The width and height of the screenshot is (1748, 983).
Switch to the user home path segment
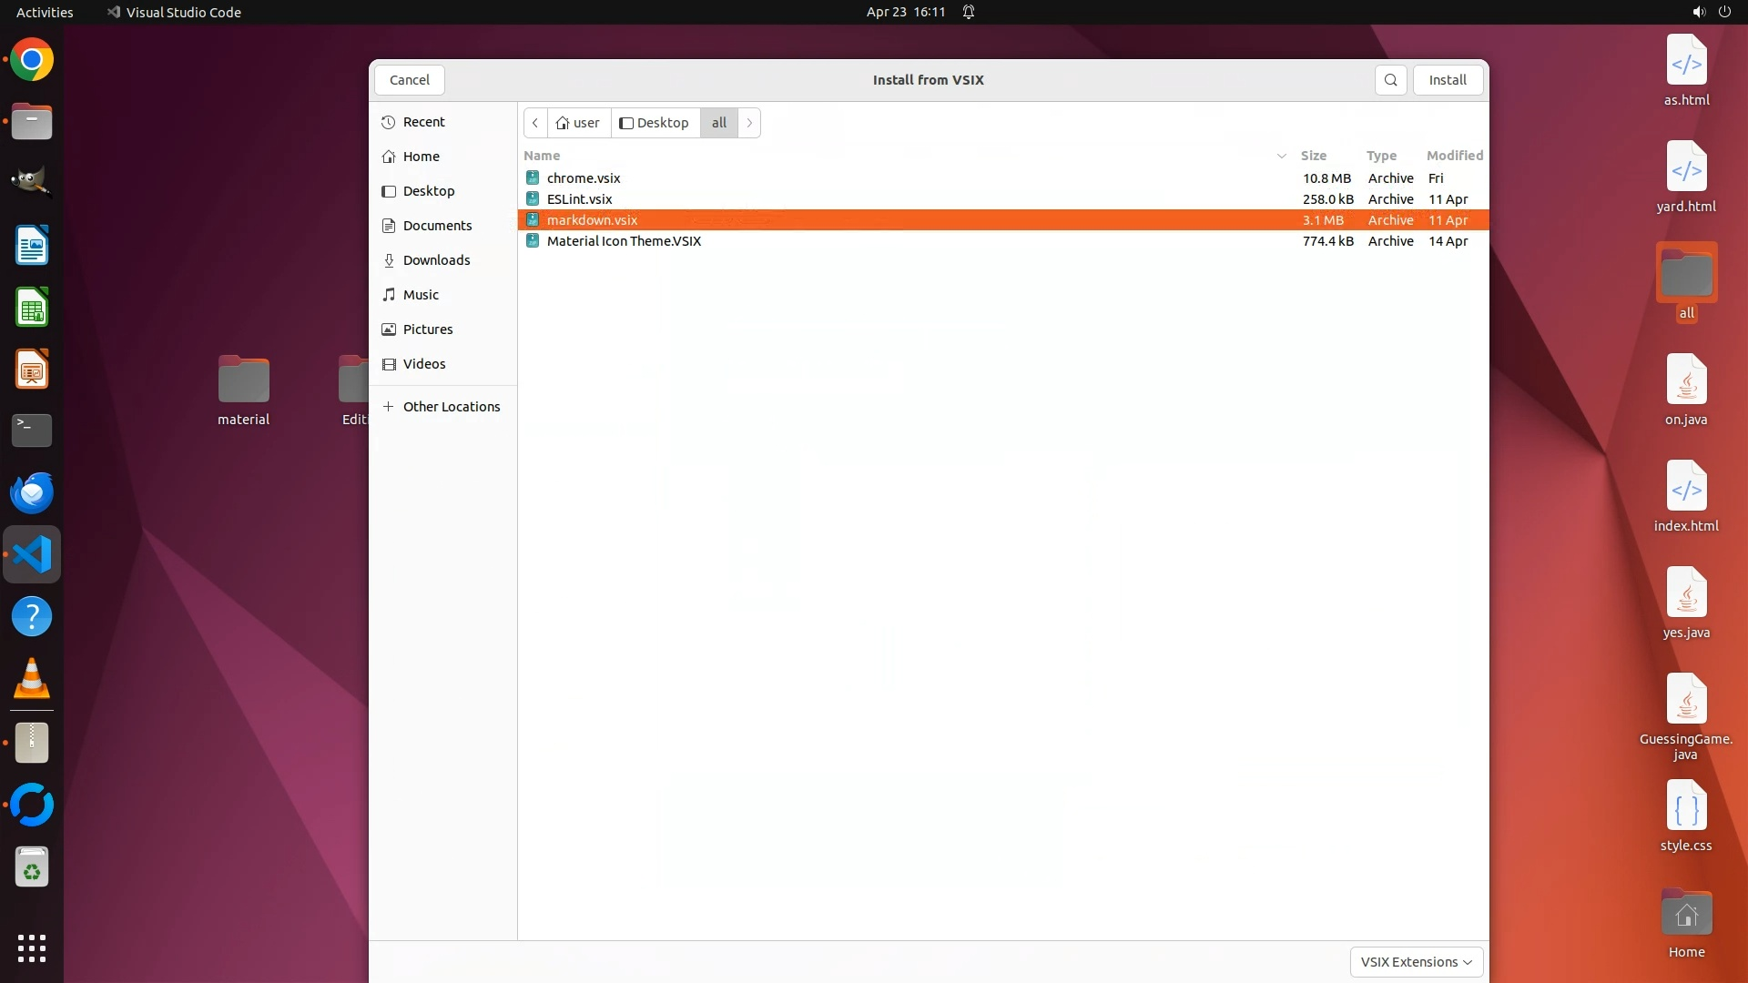579,123
